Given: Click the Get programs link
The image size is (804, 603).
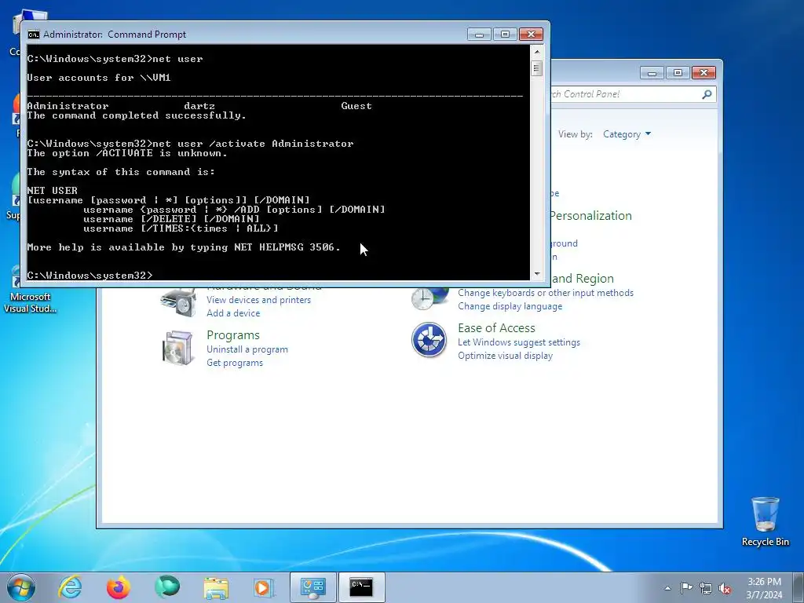Looking at the screenshot, I should click(235, 363).
